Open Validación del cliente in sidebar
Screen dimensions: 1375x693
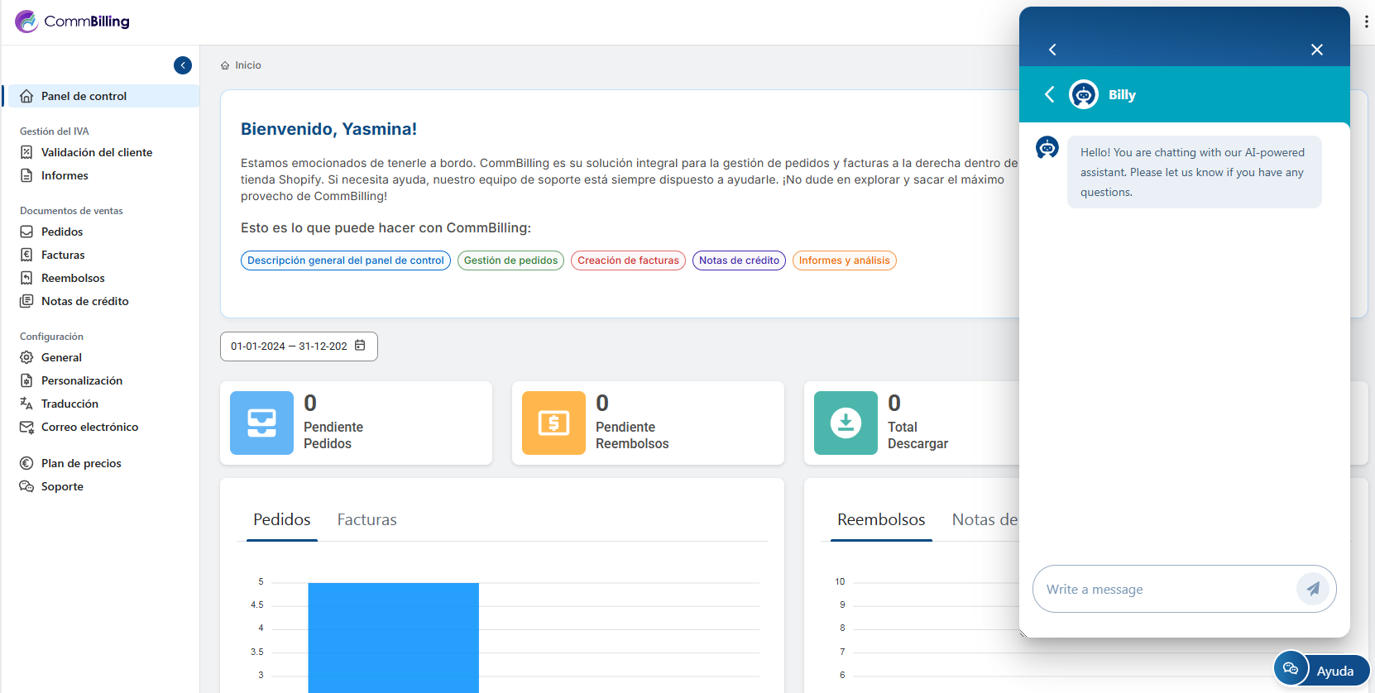96,152
